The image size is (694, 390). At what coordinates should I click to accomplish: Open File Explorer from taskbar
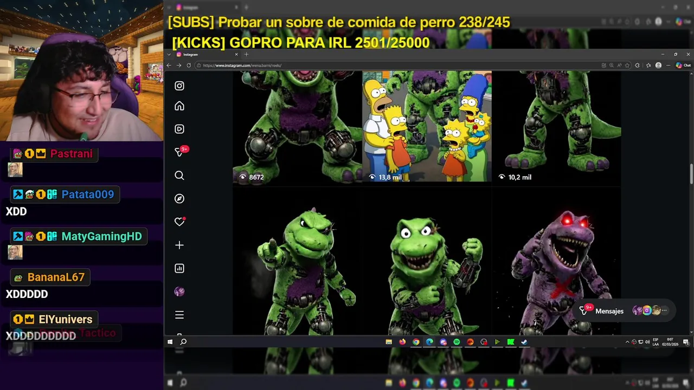(x=389, y=342)
